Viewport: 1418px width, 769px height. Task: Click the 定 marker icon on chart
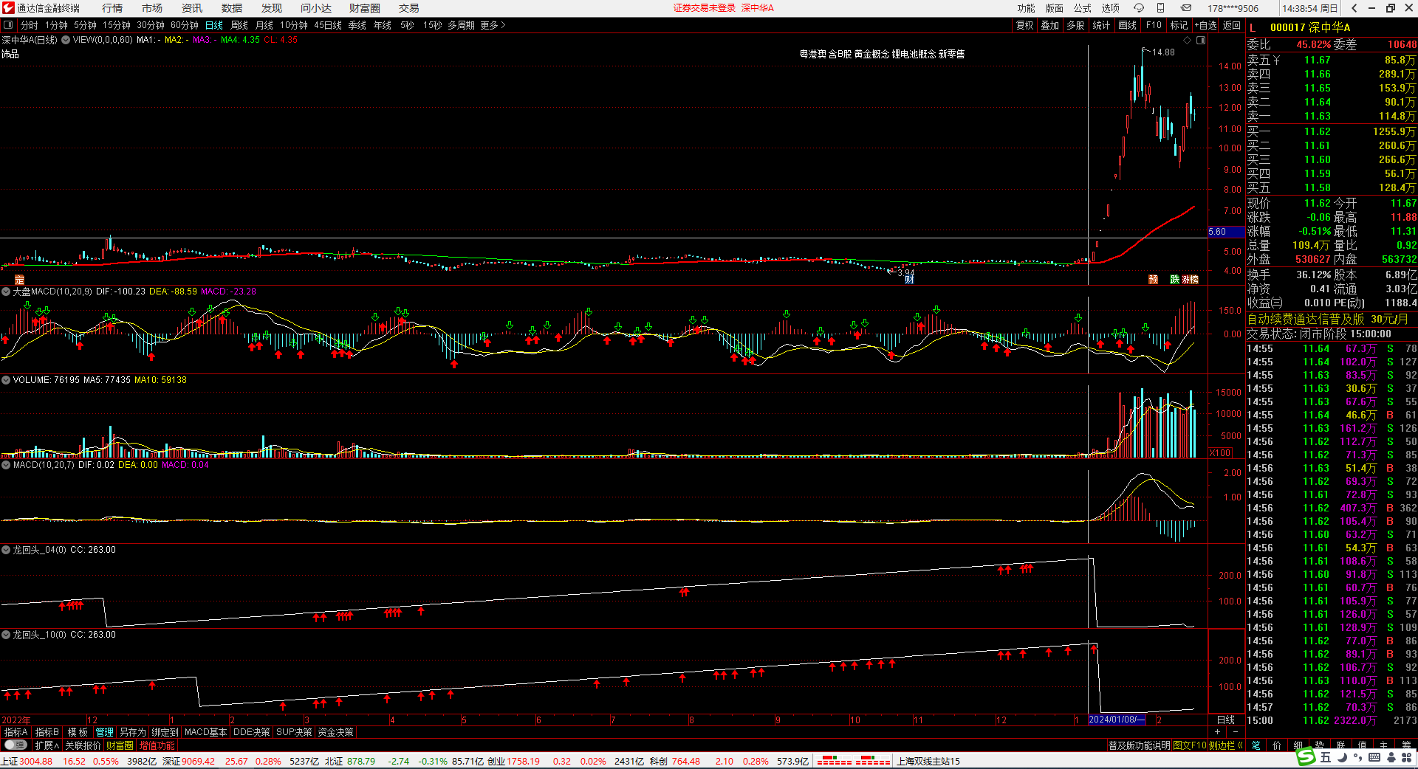(x=20, y=280)
